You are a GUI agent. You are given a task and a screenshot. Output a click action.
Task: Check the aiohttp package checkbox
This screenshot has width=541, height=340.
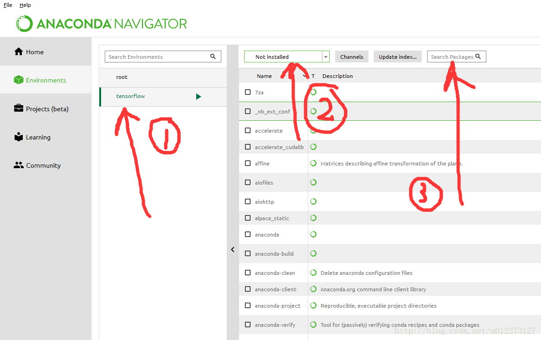[248, 201]
